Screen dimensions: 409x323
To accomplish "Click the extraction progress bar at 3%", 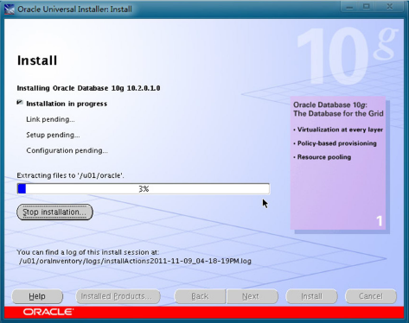I will pyautogui.click(x=144, y=189).
